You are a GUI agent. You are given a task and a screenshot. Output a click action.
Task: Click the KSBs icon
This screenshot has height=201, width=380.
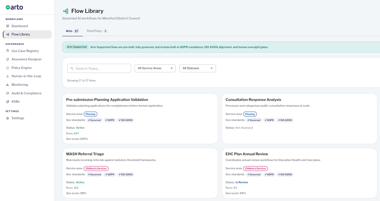click(x=8, y=102)
